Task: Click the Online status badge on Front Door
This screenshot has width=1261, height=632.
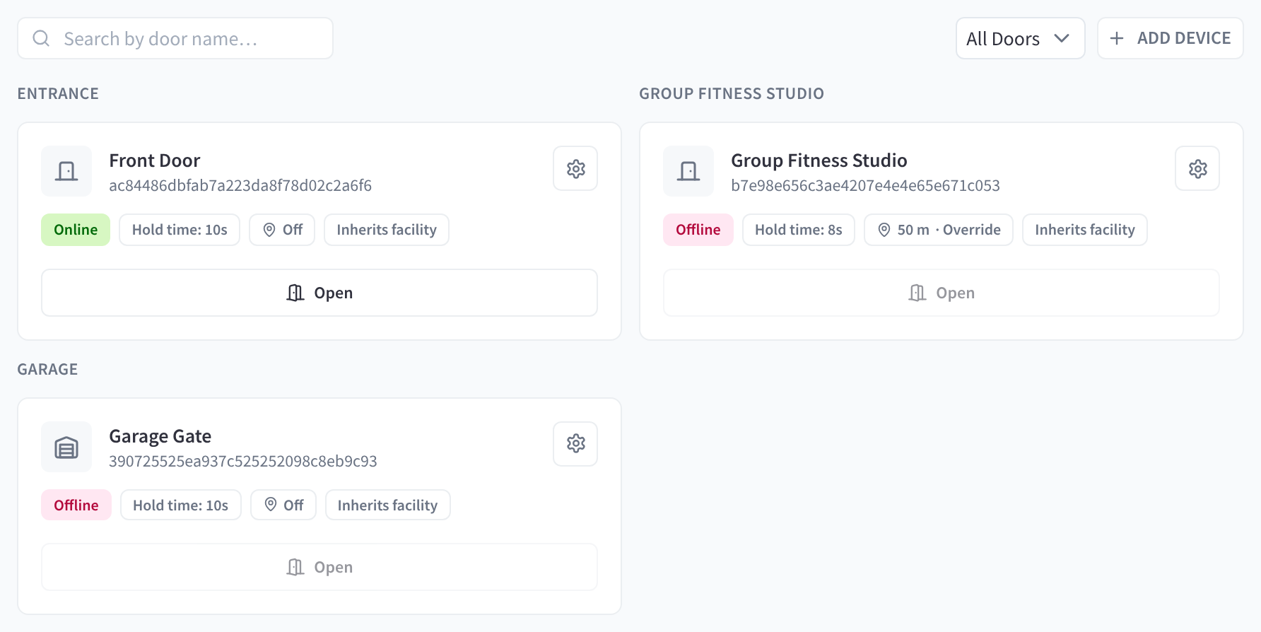Action: (x=76, y=230)
